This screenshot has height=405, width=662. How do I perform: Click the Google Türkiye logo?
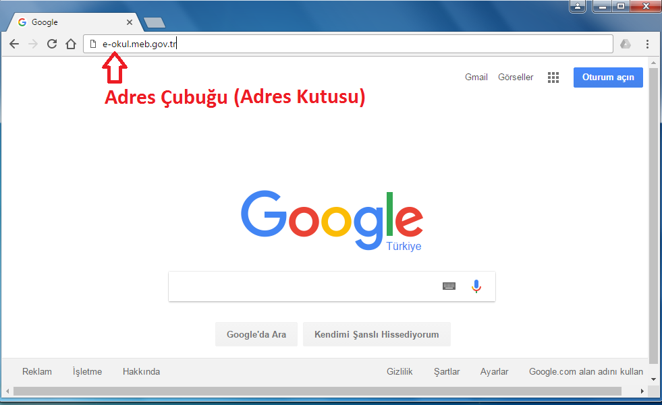coord(332,221)
